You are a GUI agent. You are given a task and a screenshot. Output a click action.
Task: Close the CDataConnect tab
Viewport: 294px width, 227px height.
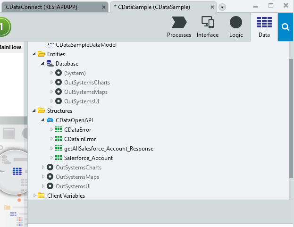point(103,7)
